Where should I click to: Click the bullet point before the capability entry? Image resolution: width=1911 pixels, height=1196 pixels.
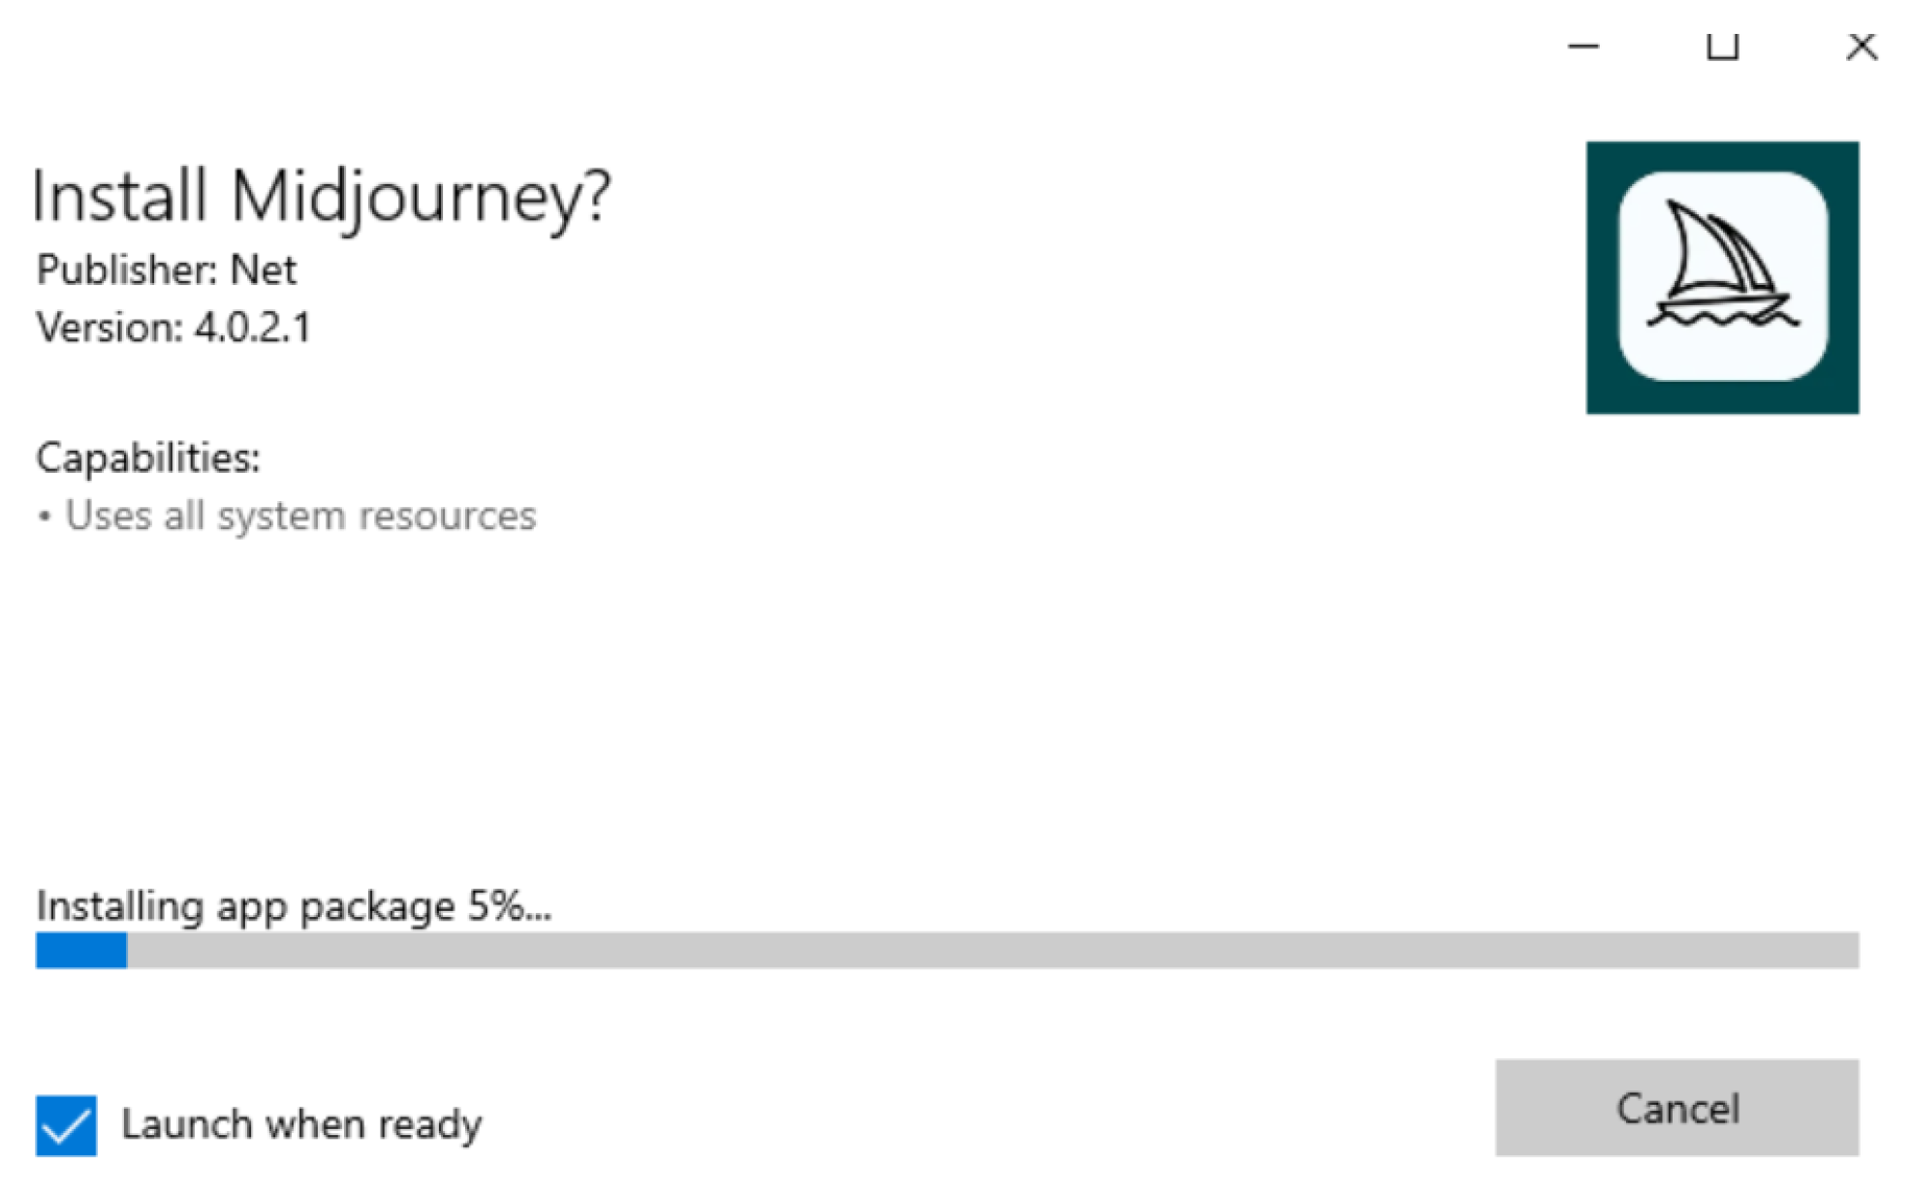pyautogui.click(x=44, y=517)
